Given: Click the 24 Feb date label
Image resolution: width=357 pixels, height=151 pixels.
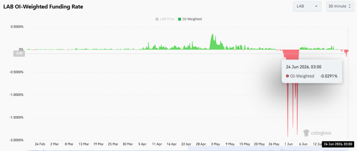Looking at the screenshot, I should point(40,144).
